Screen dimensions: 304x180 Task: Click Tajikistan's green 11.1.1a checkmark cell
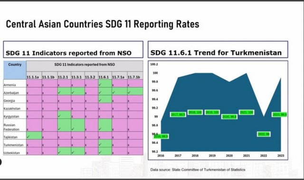point(34,136)
